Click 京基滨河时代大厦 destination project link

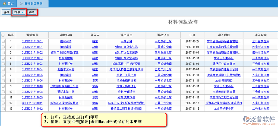pyautogui.click(x=224, y=92)
